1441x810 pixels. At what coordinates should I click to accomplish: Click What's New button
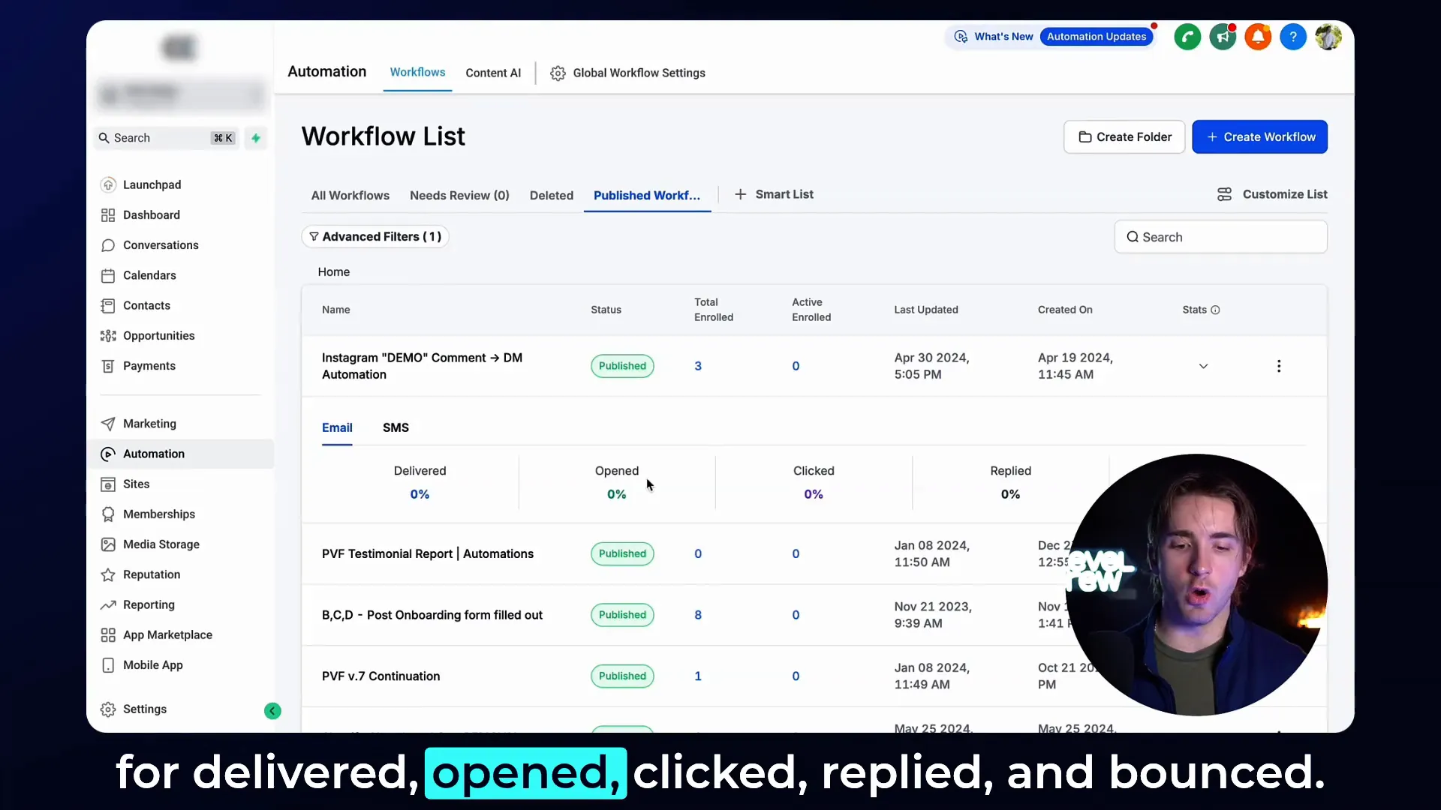[x=994, y=37]
